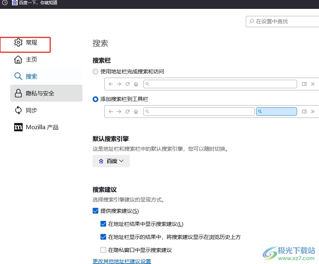Click the 这是地址栏和搜索栏中的默认搜索引擎 description
This screenshot has height=264, width=319.
pos(160,149)
